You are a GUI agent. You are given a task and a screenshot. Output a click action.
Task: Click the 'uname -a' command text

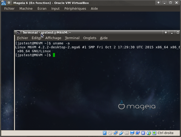pyautogui.click(x=61, y=43)
